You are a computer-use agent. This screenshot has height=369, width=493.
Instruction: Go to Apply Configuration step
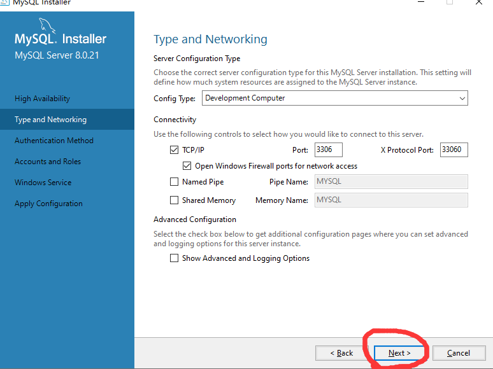(48, 204)
